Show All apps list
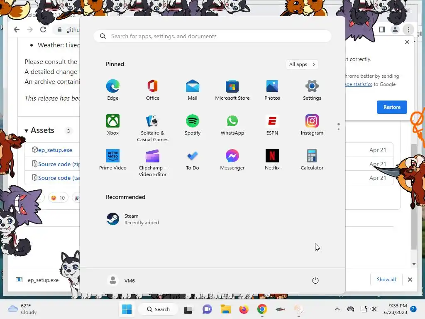 [x=302, y=64]
